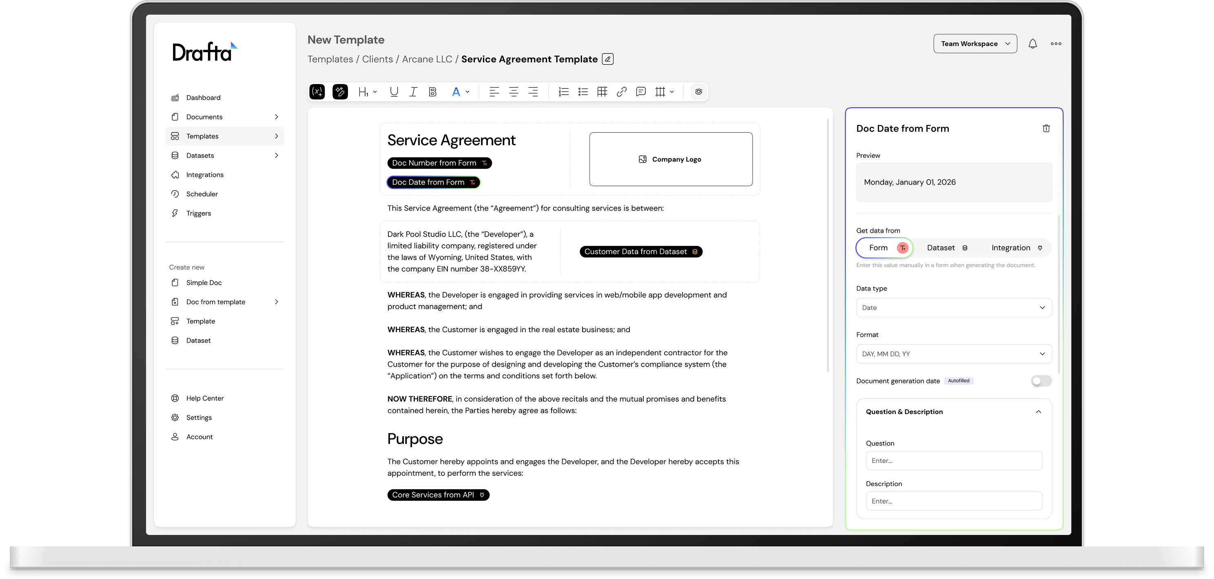Open Dashboard in the sidebar
1214x579 pixels.
click(x=225, y=97)
